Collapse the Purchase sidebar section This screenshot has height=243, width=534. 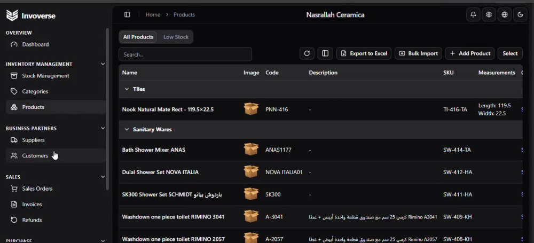point(103,241)
